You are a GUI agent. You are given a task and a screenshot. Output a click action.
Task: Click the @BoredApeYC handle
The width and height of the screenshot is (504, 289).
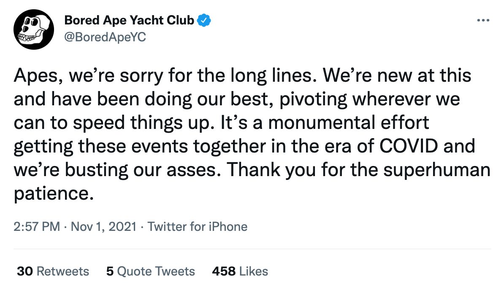105,37
